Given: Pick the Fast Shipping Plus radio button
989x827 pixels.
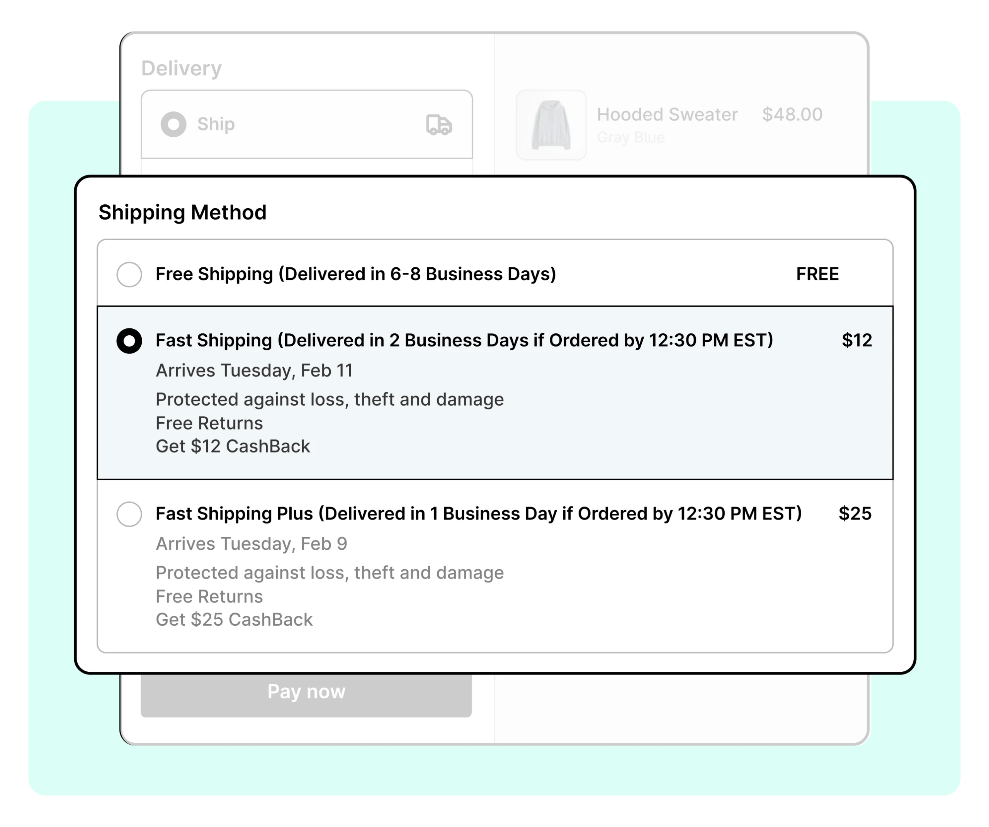Looking at the screenshot, I should click(x=129, y=514).
